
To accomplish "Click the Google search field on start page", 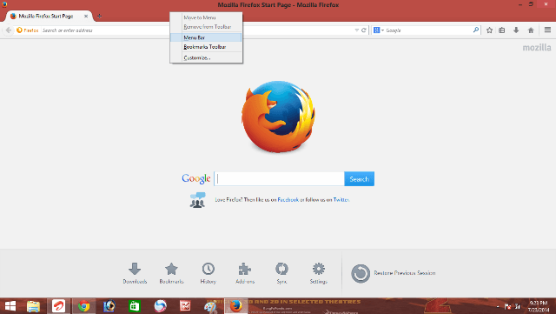I will [x=279, y=178].
